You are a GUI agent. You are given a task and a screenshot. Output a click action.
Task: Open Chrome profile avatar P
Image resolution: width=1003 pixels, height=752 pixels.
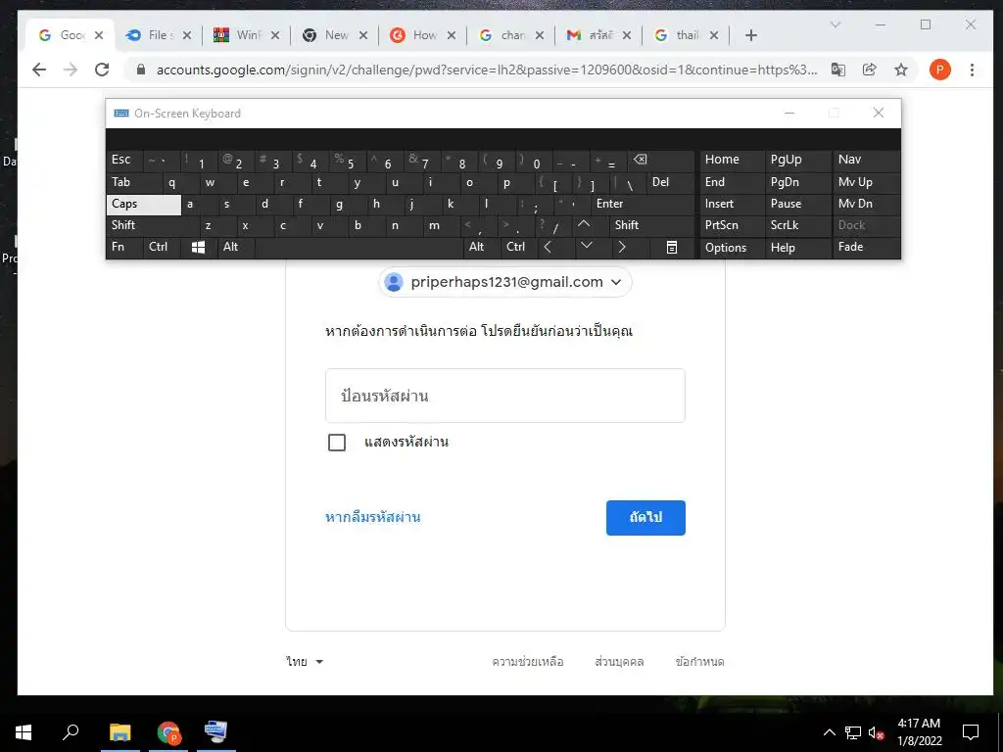click(939, 70)
